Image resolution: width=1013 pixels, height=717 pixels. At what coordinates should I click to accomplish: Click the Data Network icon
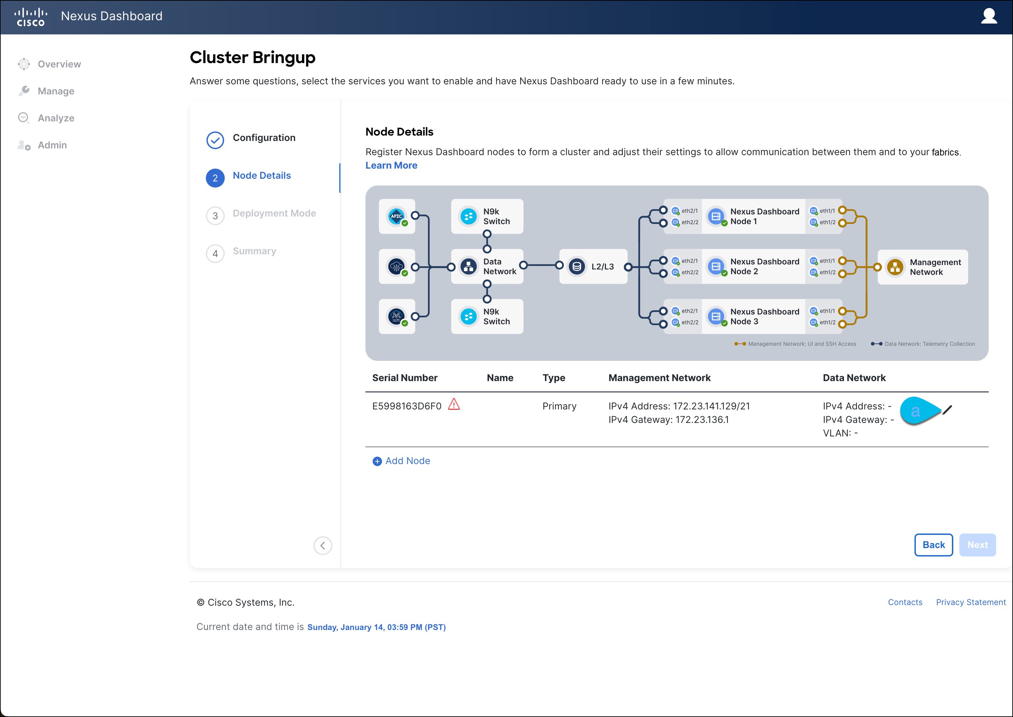(x=468, y=266)
